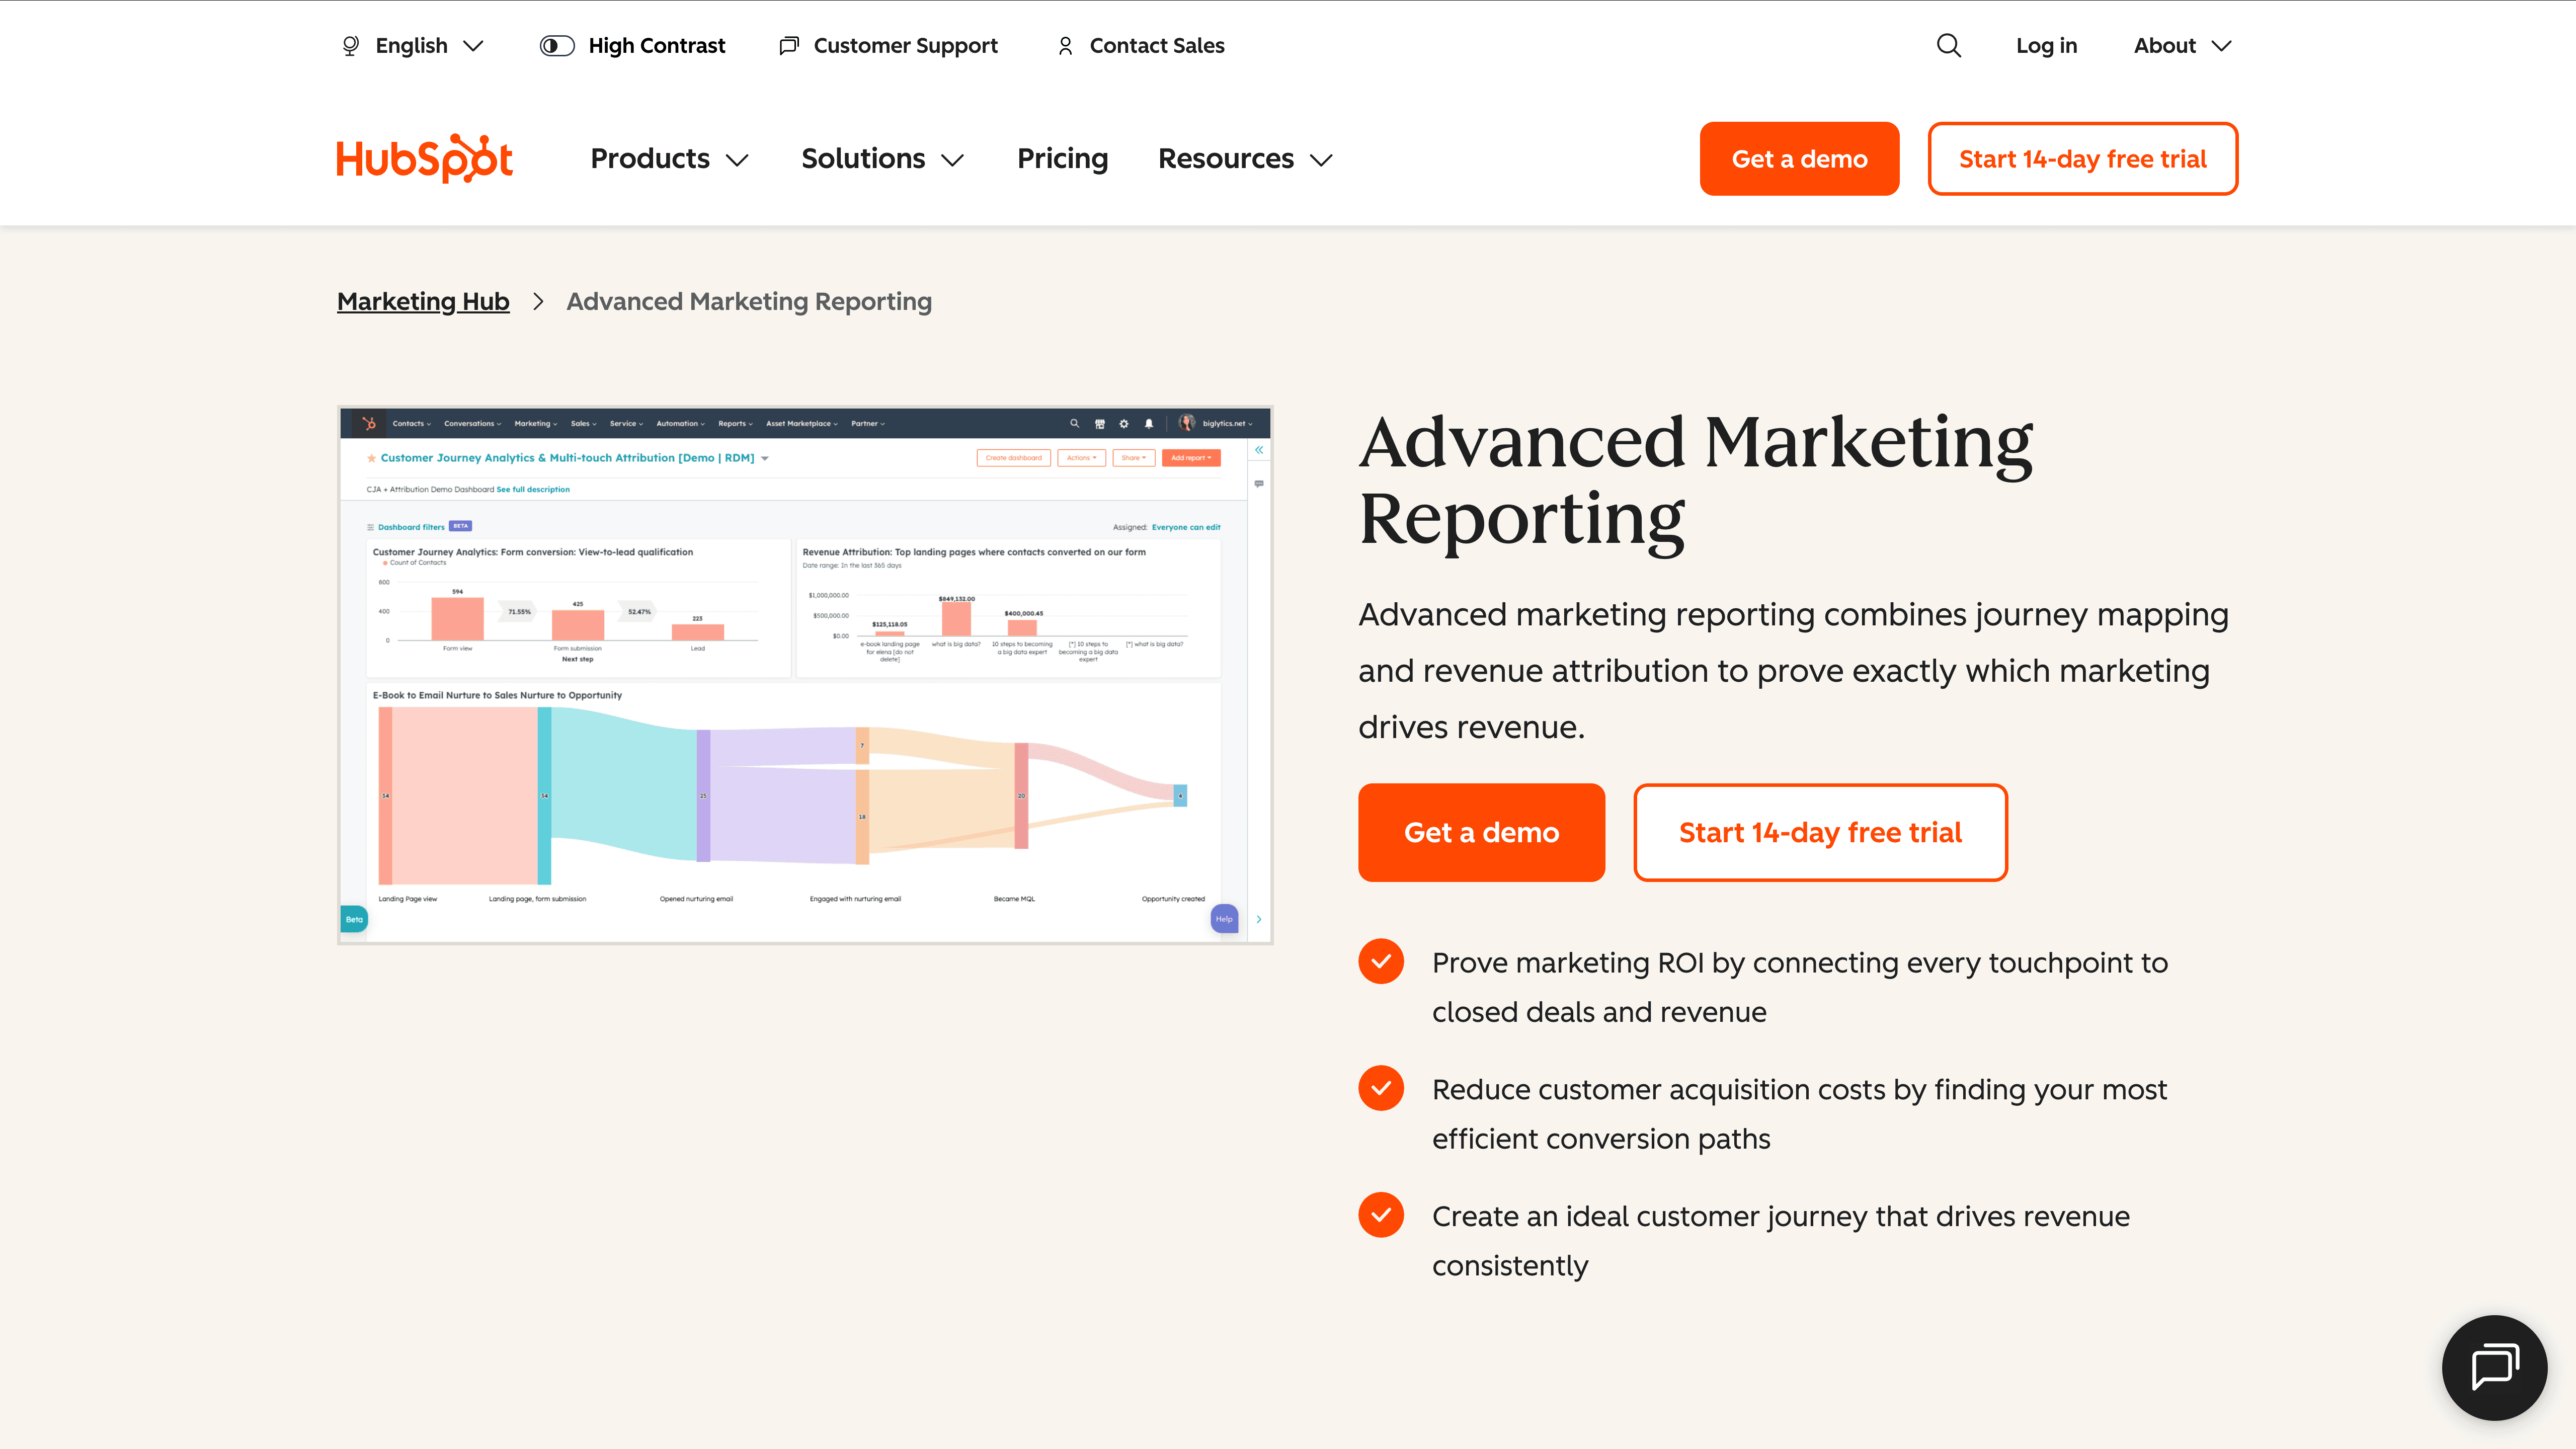Expand the English language selector

click(x=412, y=45)
